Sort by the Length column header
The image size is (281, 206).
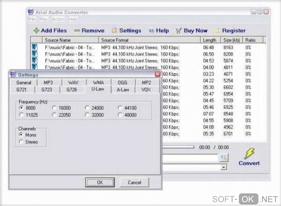point(210,40)
